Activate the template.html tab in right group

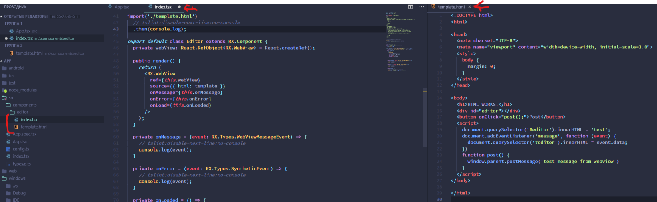click(451, 7)
